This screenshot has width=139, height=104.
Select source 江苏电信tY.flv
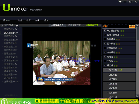11,67
